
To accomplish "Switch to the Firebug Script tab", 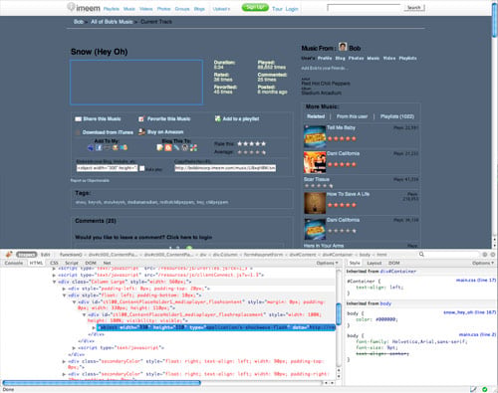I will coord(72,263).
